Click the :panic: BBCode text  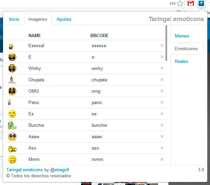(97, 103)
